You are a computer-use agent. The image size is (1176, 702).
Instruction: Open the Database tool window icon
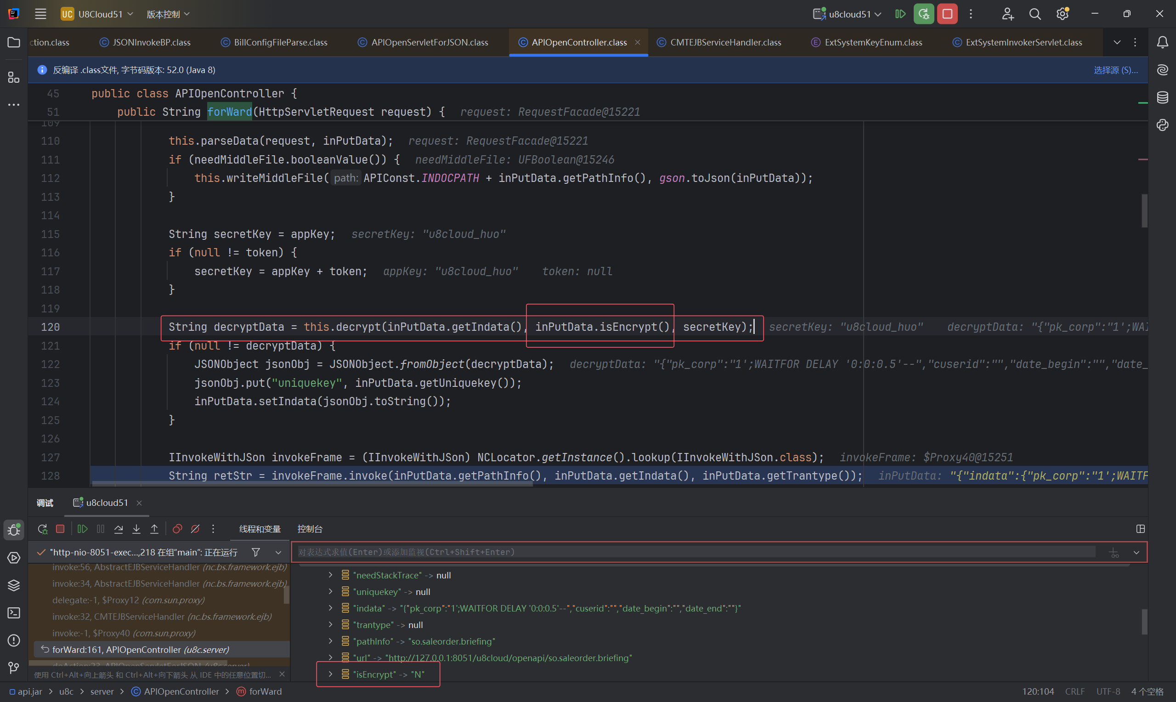1162,97
